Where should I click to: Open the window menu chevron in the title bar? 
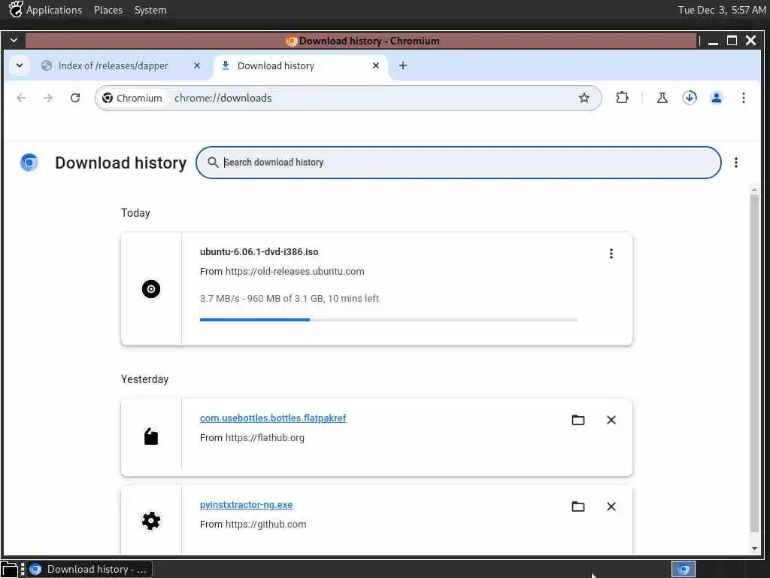(x=14, y=41)
